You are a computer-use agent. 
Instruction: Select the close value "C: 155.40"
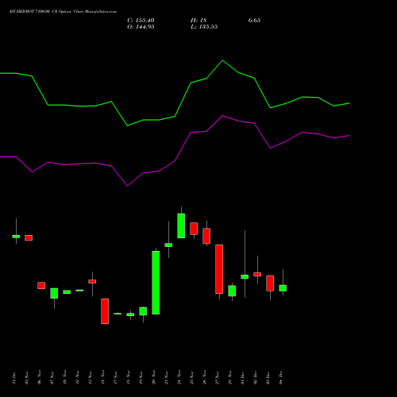click(x=141, y=21)
